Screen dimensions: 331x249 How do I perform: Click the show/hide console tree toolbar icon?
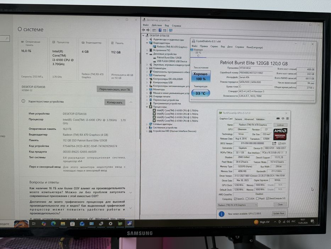[154, 30]
